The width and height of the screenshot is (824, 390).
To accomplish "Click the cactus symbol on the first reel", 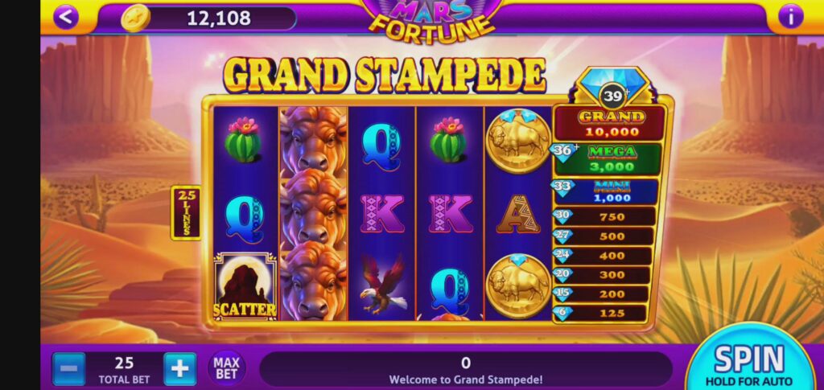I will [x=242, y=140].
